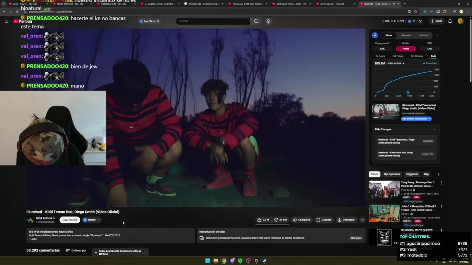Like the video with thumbs up
Screen dimensions: 472x265
(263, 220)
